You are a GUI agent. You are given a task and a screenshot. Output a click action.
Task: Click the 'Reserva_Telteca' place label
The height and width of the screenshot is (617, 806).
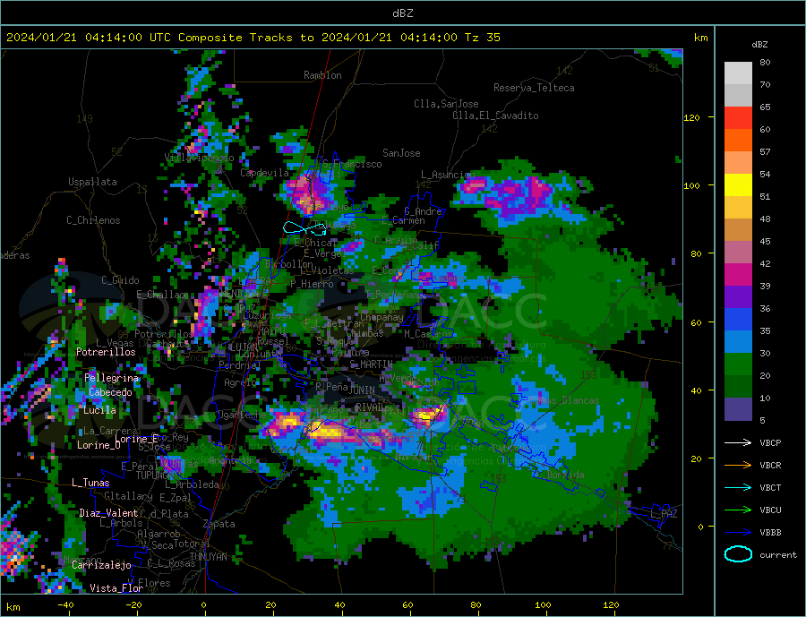click(534, 88)
